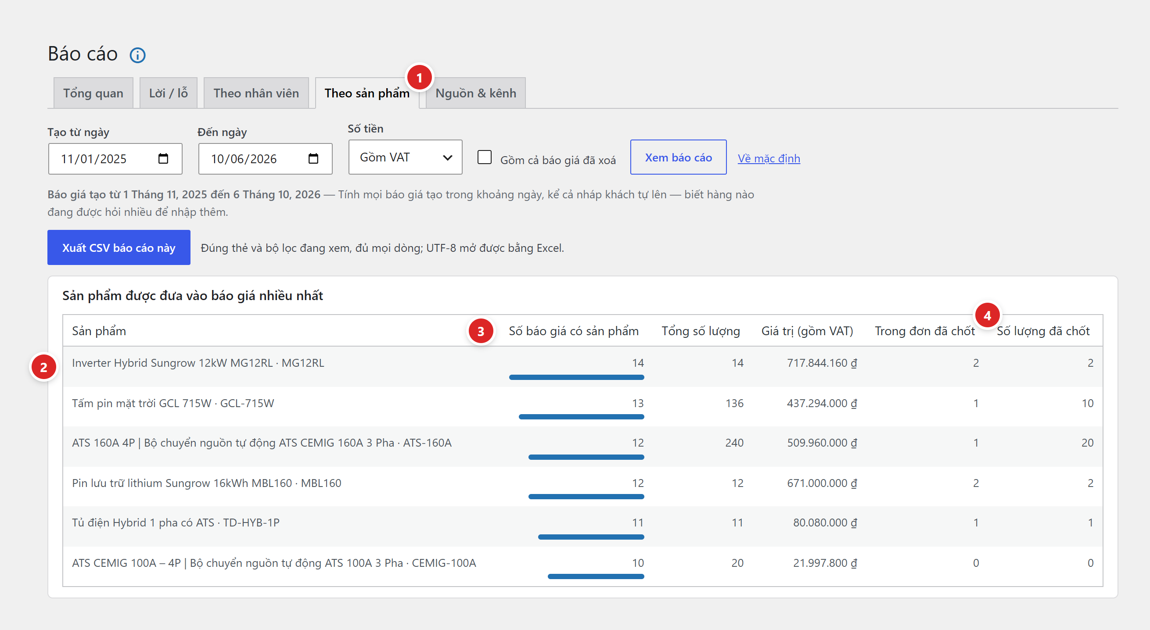Select Pin lưu trữ lithium Sungrow 16kWh row
Screen dimensions: 1150x630
tap(582, 487)
